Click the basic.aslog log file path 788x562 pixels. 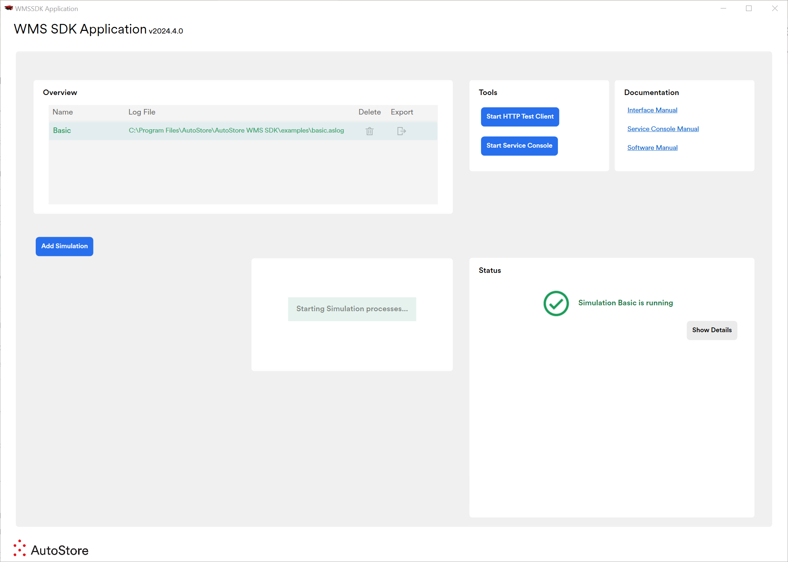(236, 130)
